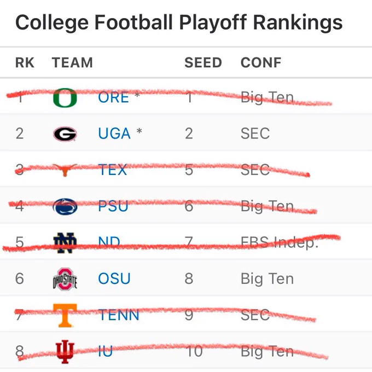Viewport: 372px width, 372px height.
Task: Open the ORE team link
Action: (113, 97)
